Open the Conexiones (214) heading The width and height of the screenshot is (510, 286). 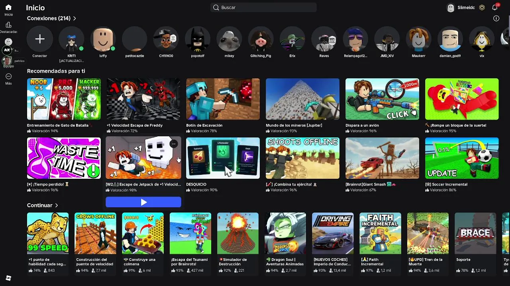click(x=49, y=18)
